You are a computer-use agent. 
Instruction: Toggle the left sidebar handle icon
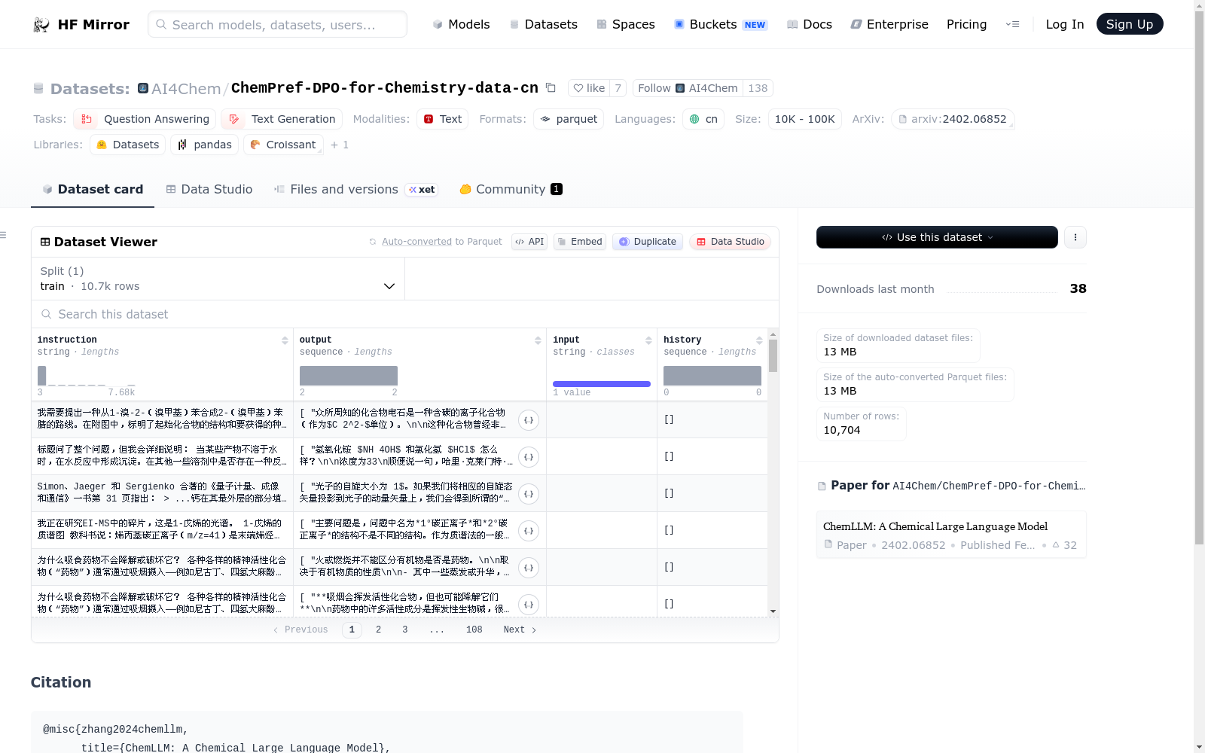click(3, 235)
